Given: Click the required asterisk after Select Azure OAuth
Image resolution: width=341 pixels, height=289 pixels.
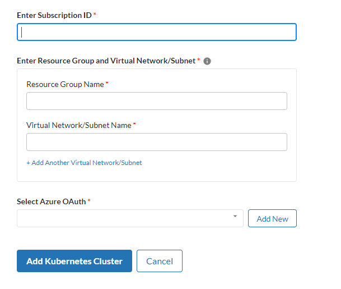Looking at the screenshot, I should (89, 201).
